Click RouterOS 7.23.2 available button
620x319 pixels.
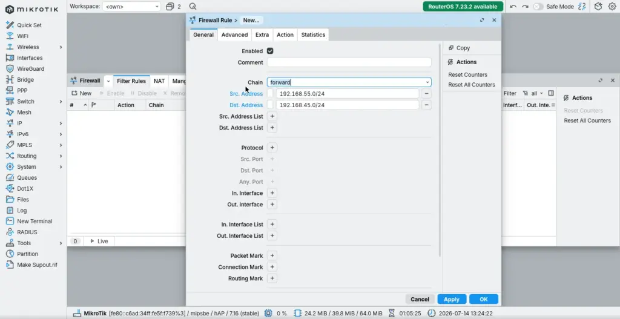pos(463,6)
